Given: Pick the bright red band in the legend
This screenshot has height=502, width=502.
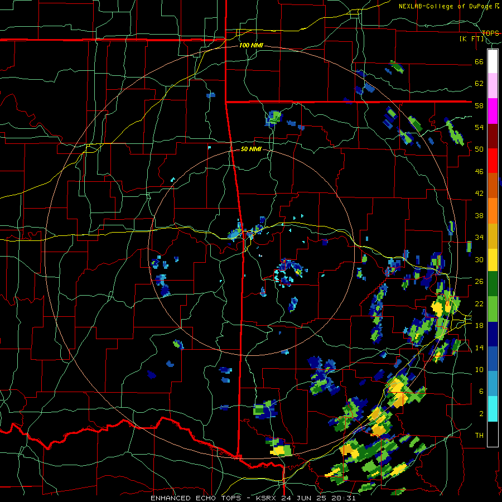Looking at the screenshot, I should point(493,161).
